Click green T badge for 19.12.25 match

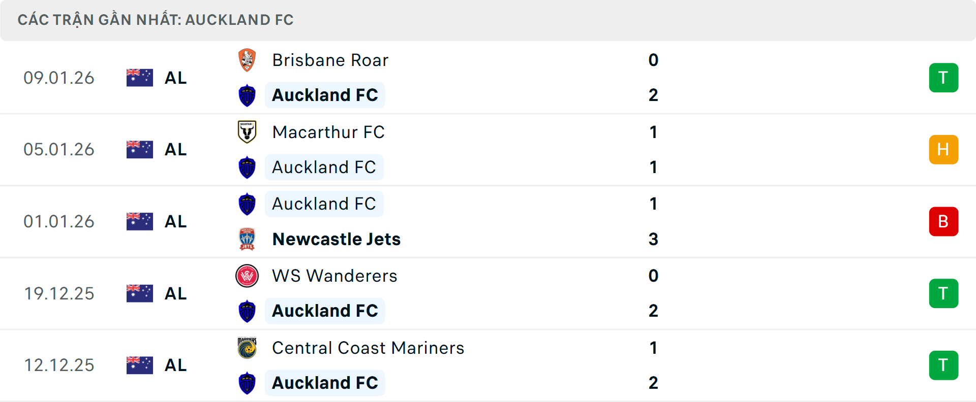[943, 293]
